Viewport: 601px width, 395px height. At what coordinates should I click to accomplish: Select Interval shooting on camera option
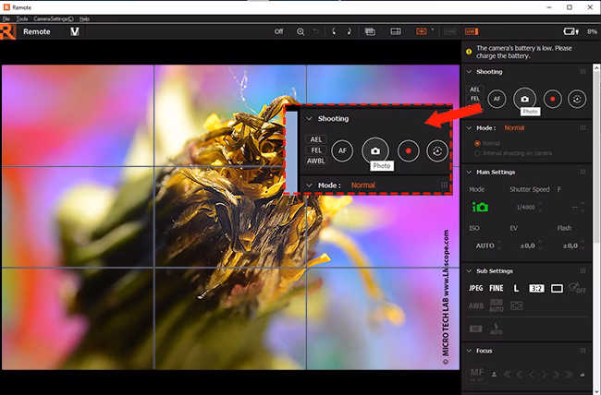coord(477,152)
